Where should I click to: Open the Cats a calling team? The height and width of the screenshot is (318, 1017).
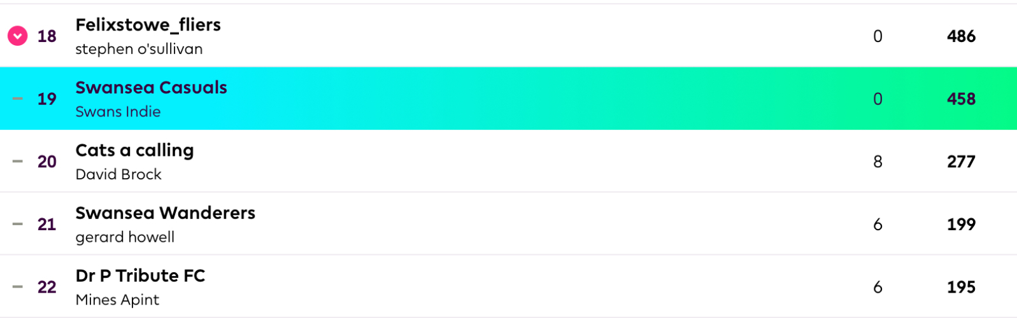click(134, 150)
